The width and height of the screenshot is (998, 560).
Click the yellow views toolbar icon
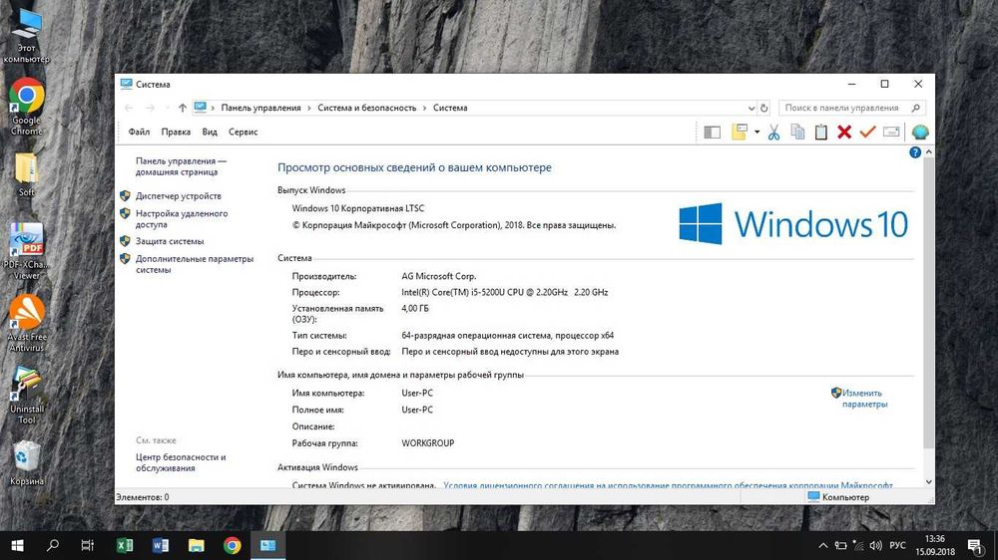point(739,132)
